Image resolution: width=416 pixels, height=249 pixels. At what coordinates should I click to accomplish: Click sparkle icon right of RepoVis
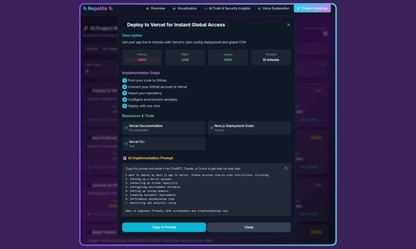(x=111, y=9)
